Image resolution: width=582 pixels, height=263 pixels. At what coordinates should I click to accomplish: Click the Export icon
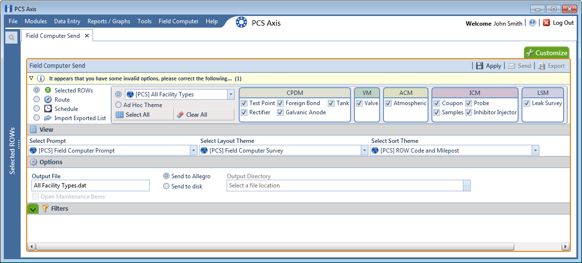(542, 66)
